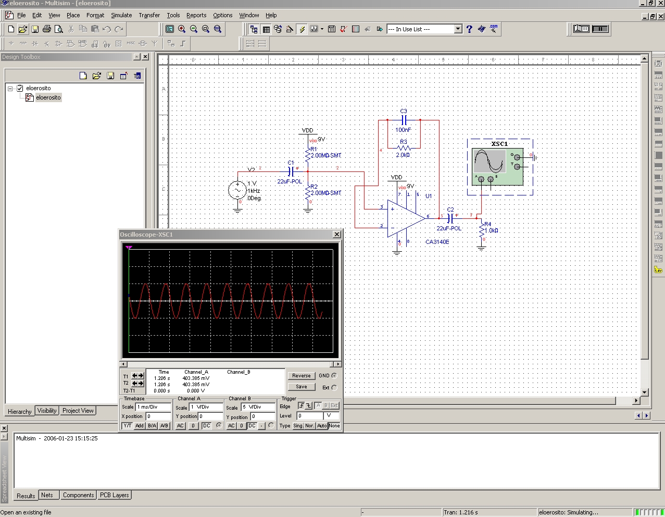665x517 pixels.
Task: Move T2 cursor left with arrow
Action: pos(134,383)
